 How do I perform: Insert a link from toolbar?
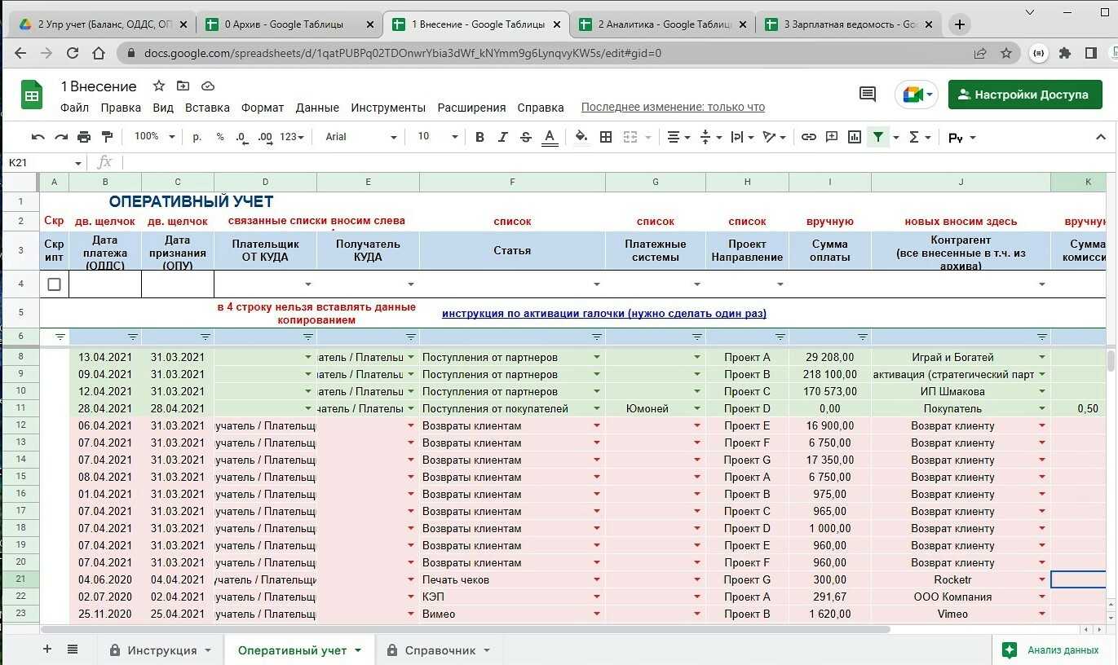808,137
